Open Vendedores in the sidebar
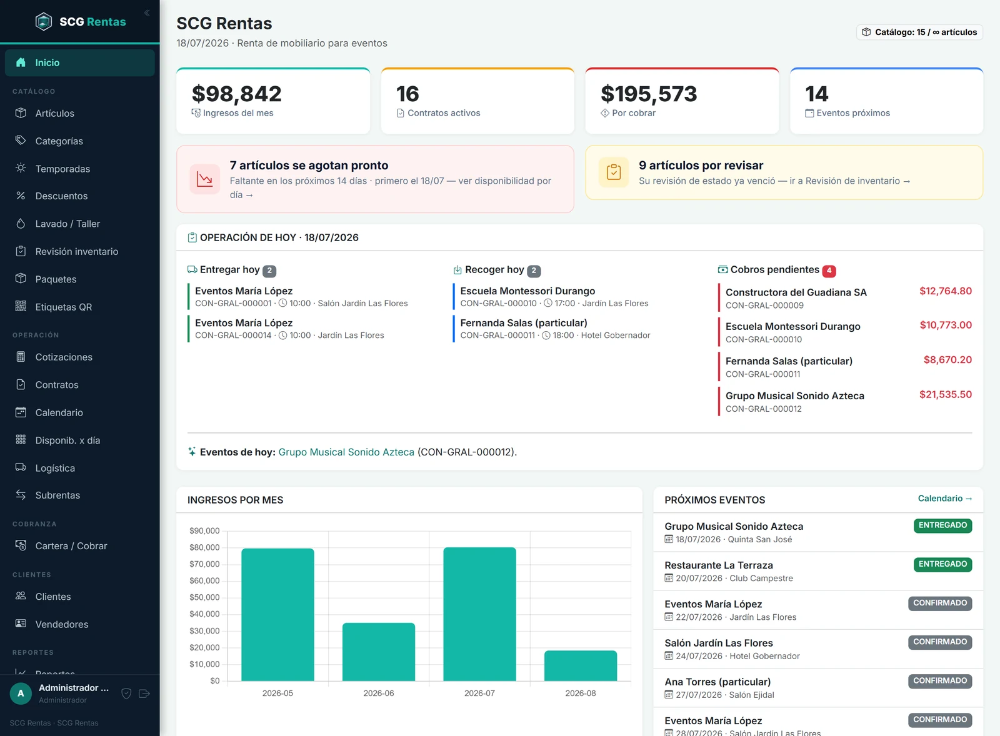1000x736 pixels. (x=80, y=624)
